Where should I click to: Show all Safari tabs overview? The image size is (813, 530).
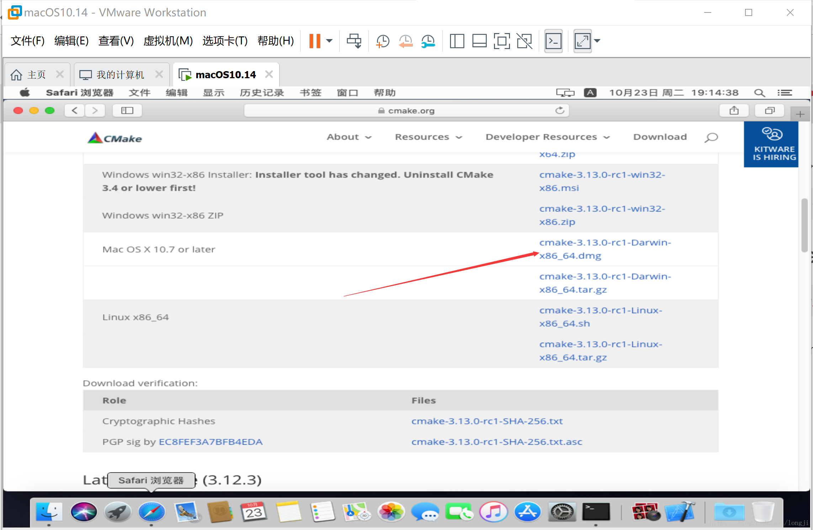click(770, 111)
